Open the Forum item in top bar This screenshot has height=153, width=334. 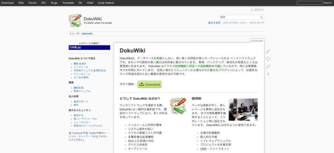coord(33,3)
